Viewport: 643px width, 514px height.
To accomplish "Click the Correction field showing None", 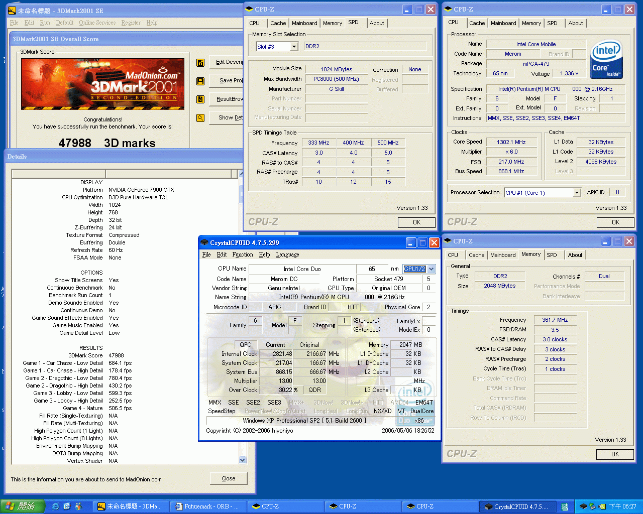I will click(x=415, y=70).
